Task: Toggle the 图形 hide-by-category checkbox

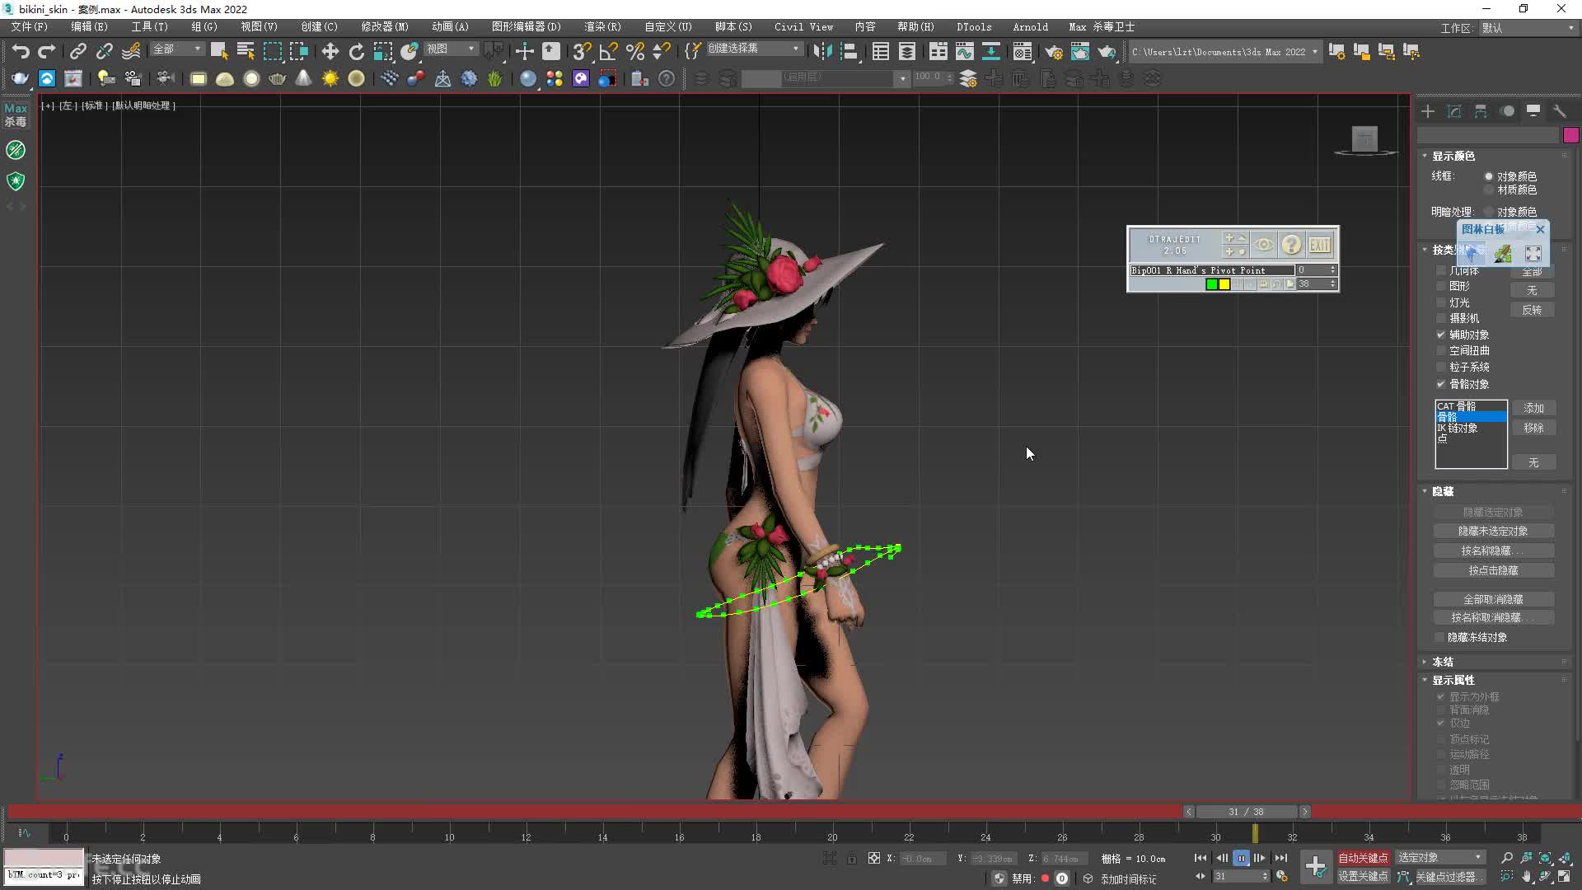Action: pos(1441,286)
